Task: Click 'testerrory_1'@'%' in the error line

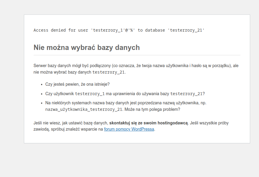Action: [113, 30]
